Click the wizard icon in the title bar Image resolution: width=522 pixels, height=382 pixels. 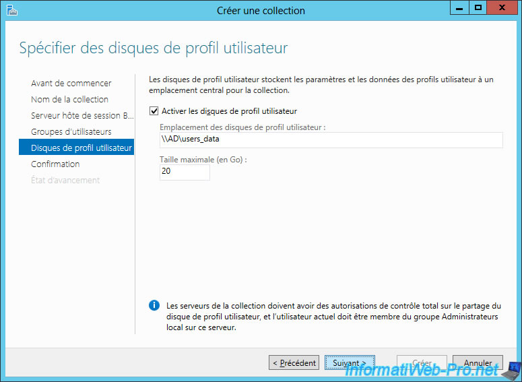point(11,10)
